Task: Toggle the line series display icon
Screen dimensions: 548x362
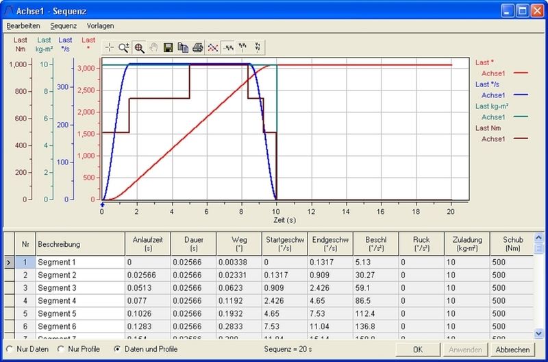Action: pos(212,47)
